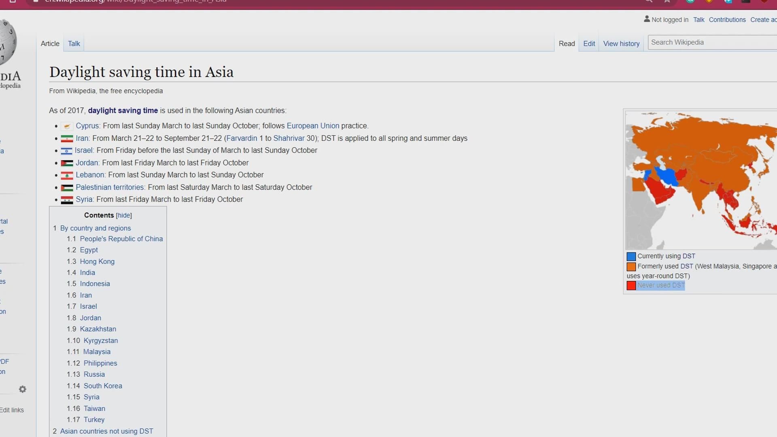Screen dimensions: 777x437
Task: Click the Palestinian territories flag icon
Action: click(67, 188)
